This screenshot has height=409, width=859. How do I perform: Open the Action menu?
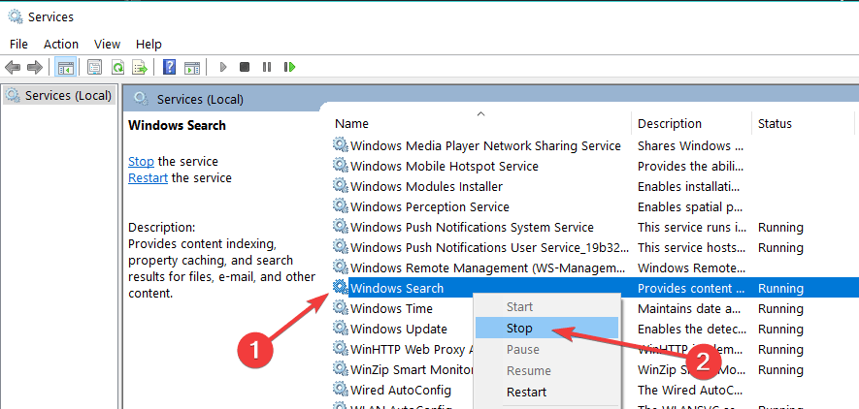61,45
